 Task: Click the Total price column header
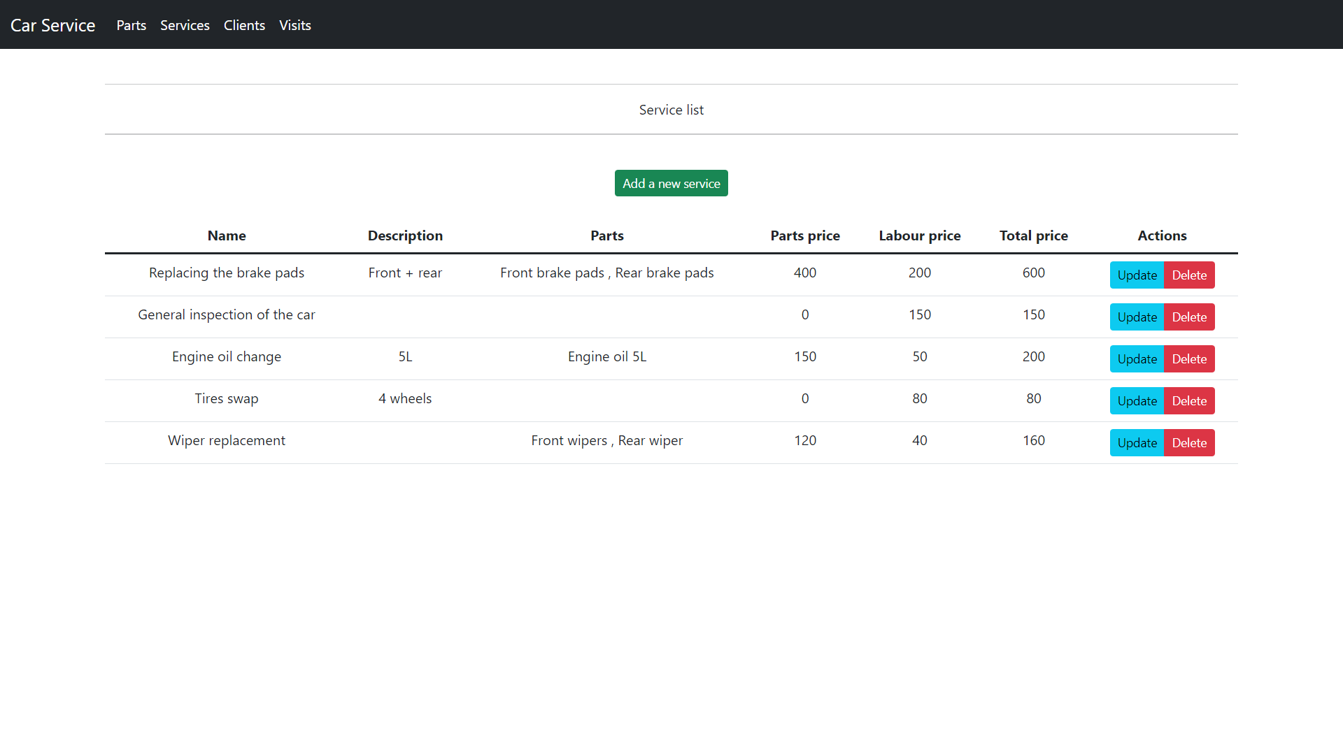[x=1034, y=235]
